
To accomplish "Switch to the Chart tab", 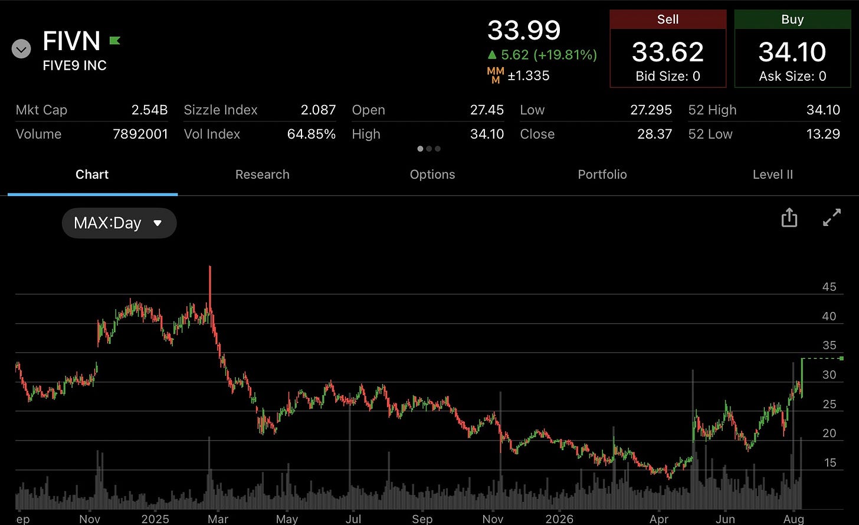I will point(92,175).
